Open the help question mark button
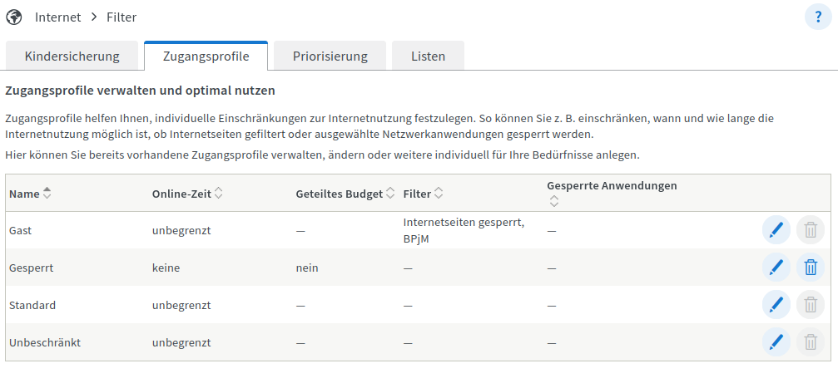The width and height of the screenshot is (838, 388). (x=817, y=17)
